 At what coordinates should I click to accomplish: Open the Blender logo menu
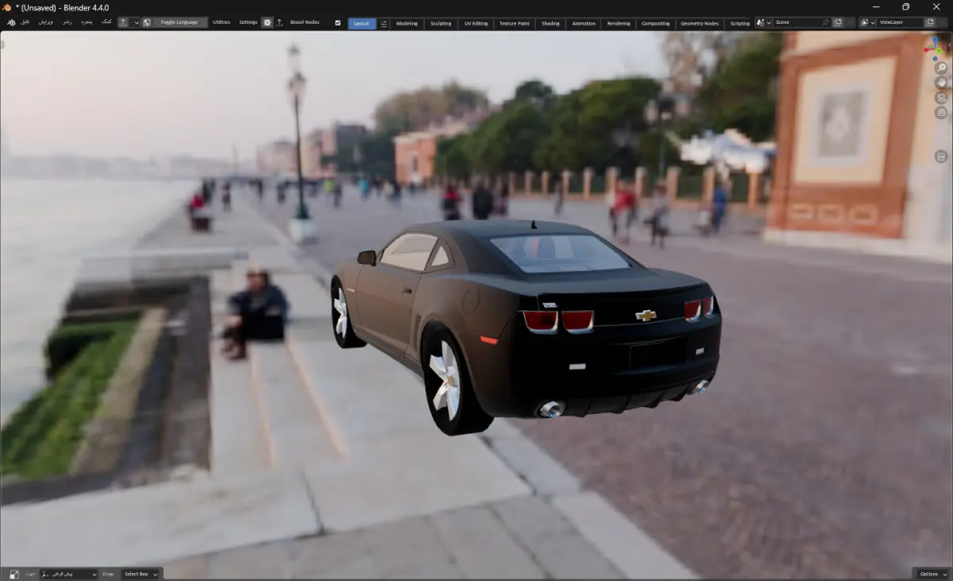pyautogui.click(x=11, y=22)
